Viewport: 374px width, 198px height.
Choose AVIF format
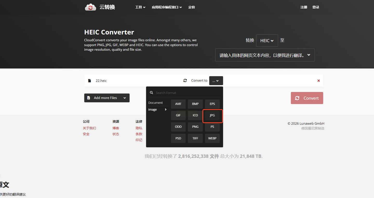(x=178, y=104)
